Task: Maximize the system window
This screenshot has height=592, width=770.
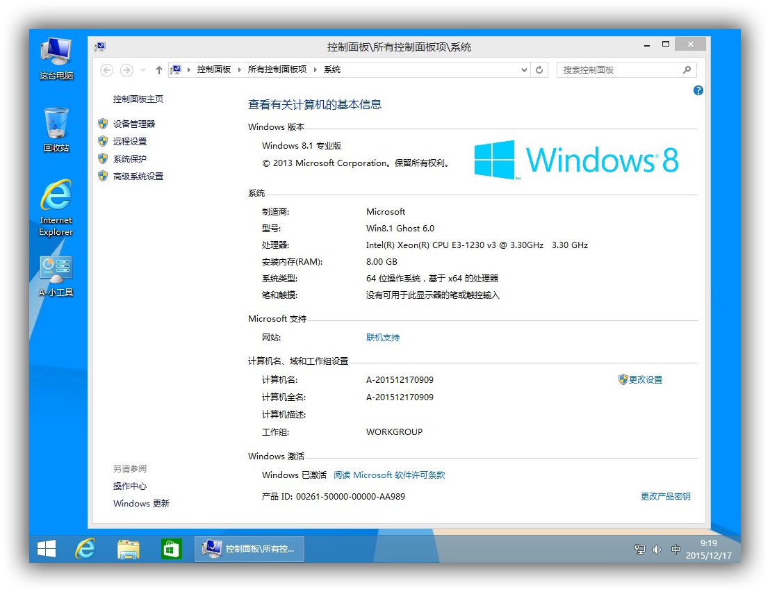Action: (665, 44)
